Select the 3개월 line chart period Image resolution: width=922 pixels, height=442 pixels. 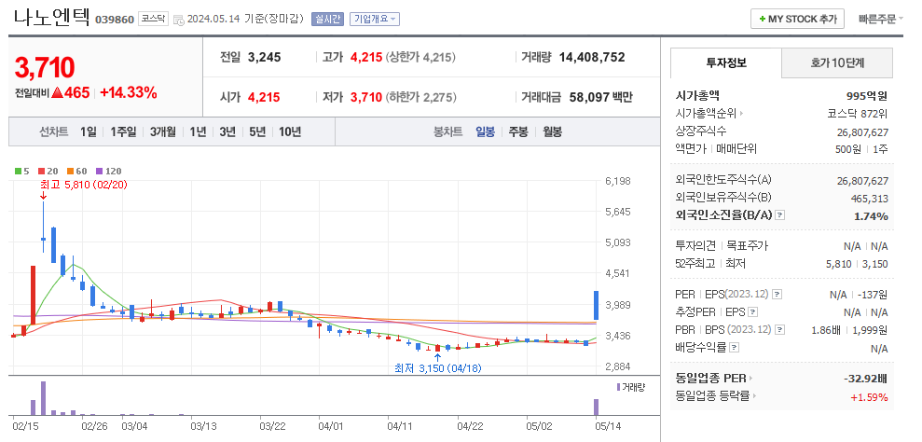(162, 131)
